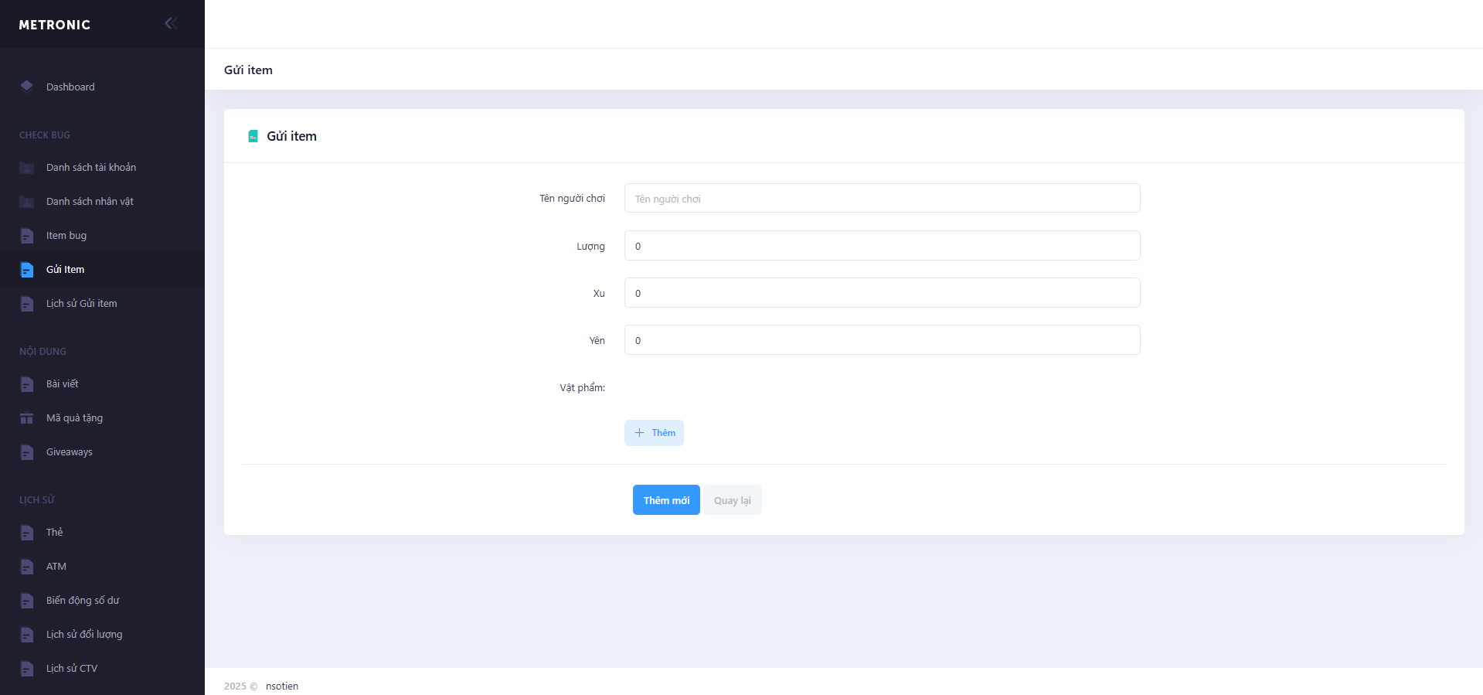Focus the Lượng input field
Viewport: 1483px width, 695px height.
pos(882,246)
